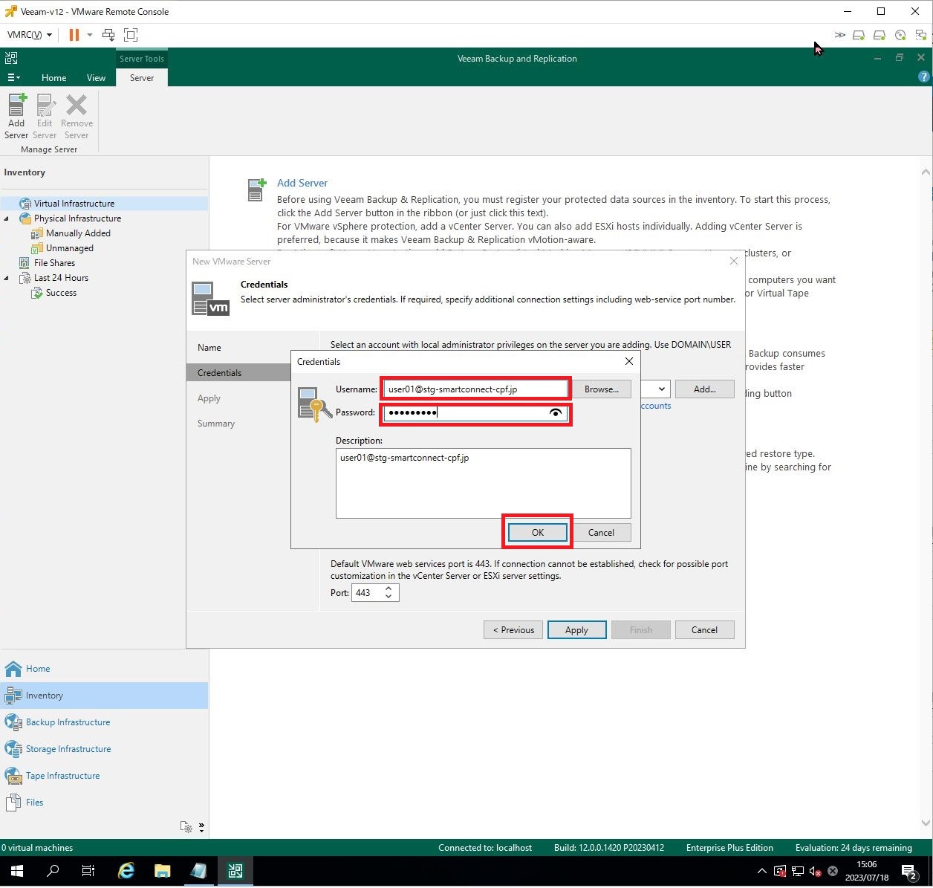933x888 pixels.
Task: Open Storage Infrastructure navigation pane
Action: point(104,749)
